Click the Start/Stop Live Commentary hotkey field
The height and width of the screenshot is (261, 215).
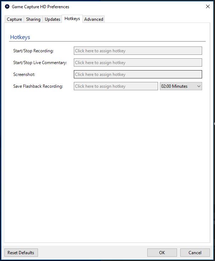click(x=138, y=63)
